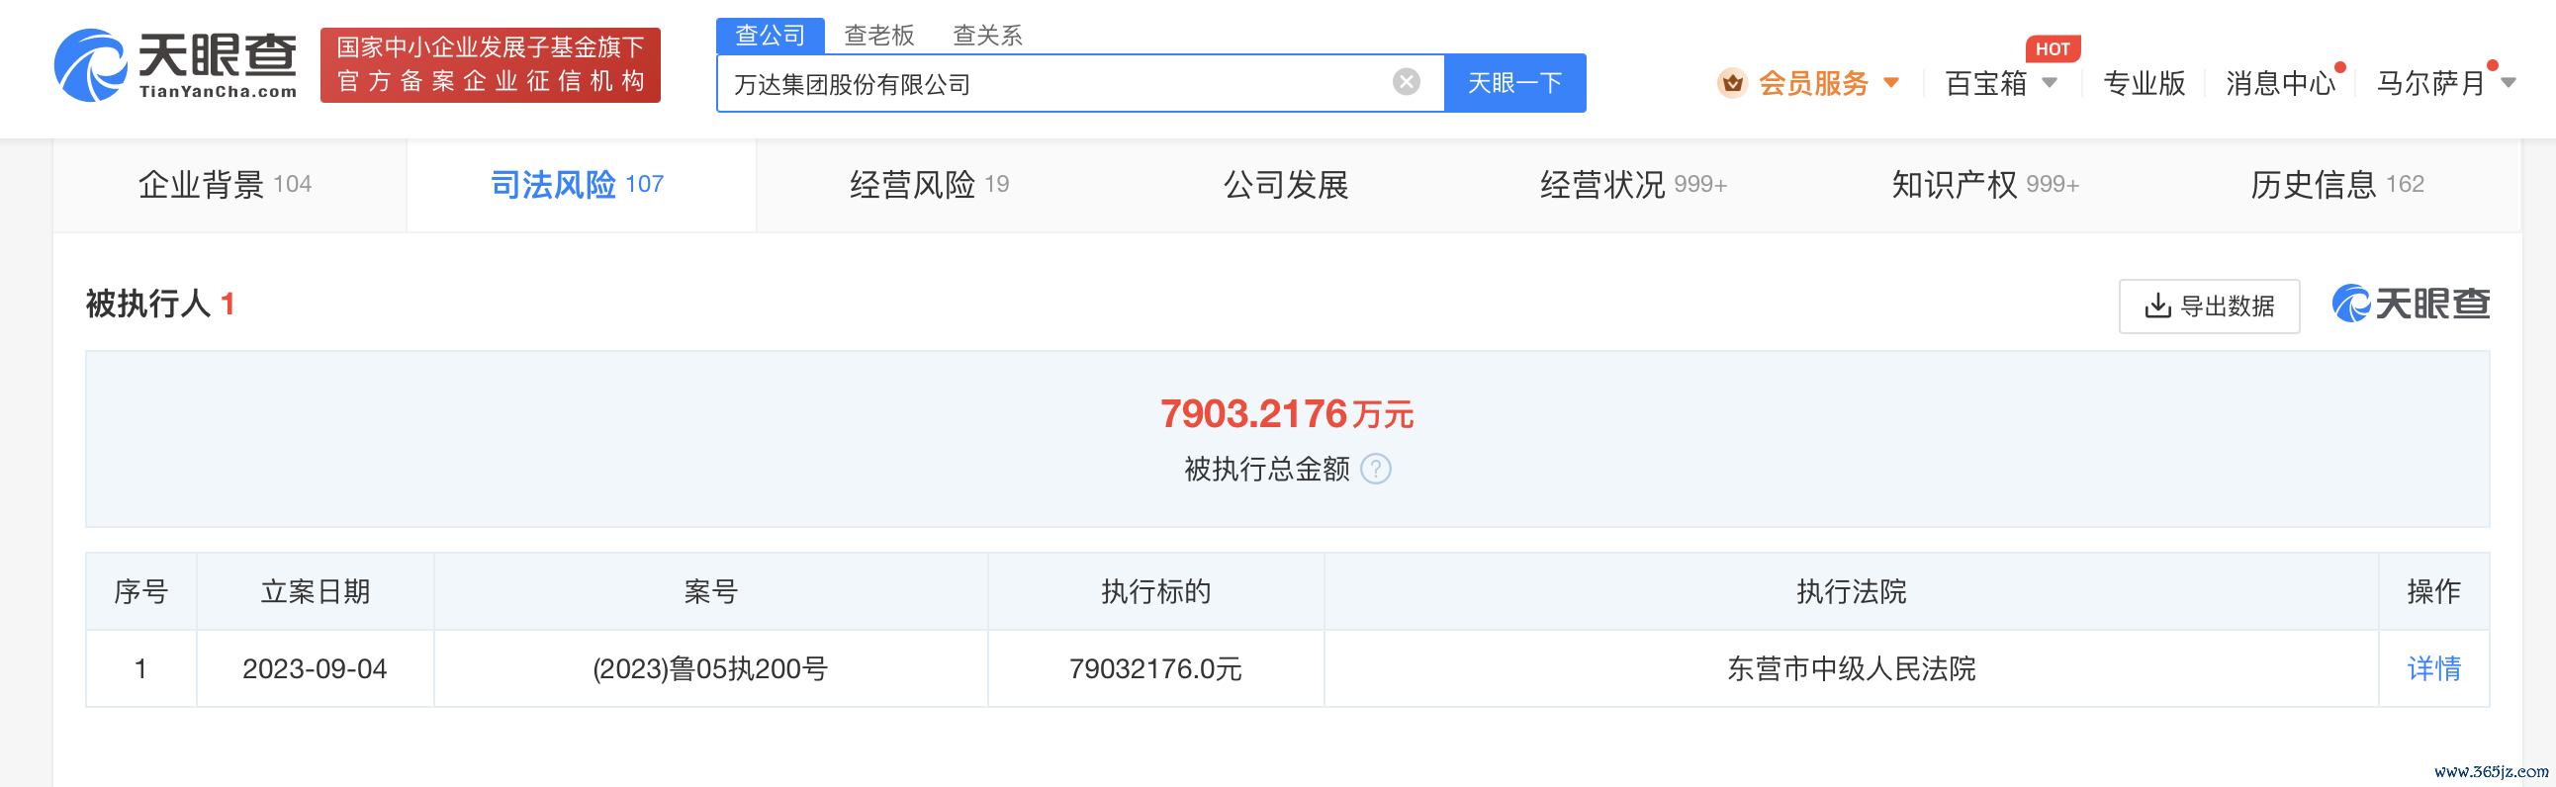Click the 执行标的 column header

pos(1156,592)
